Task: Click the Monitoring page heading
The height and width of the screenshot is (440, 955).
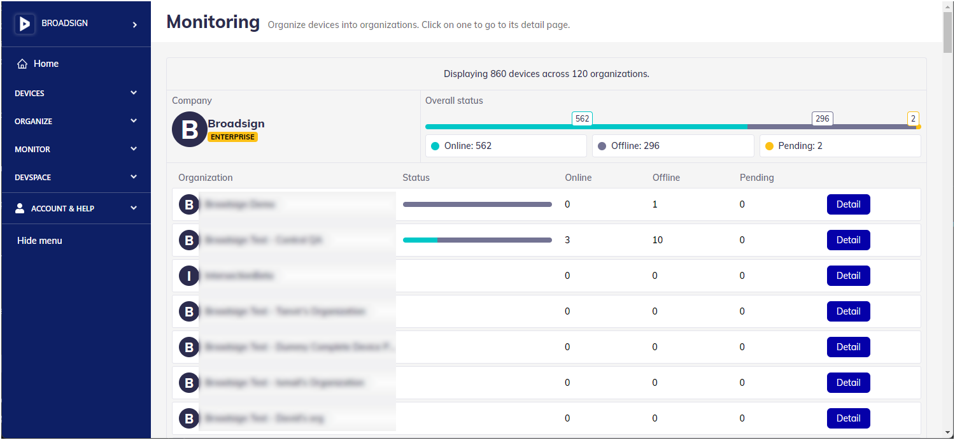Action: pos(213,22)
